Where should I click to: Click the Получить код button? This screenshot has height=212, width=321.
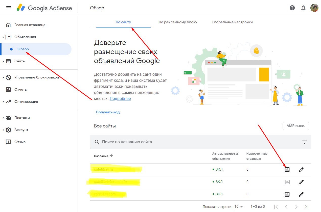pos(108,112)
